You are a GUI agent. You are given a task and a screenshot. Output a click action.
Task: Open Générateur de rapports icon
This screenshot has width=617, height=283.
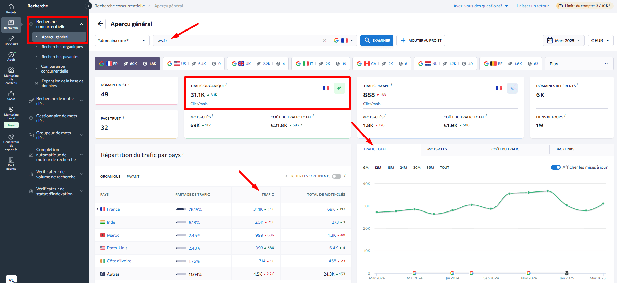tap(11, 142)
